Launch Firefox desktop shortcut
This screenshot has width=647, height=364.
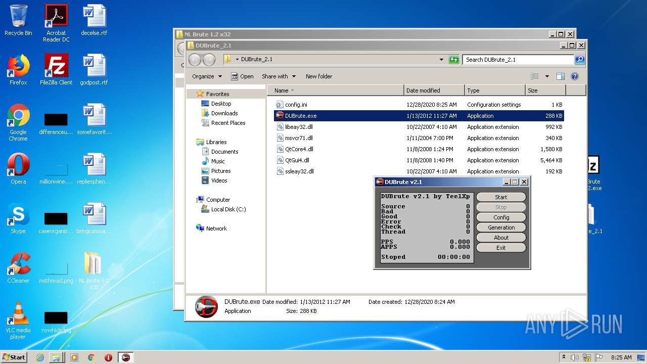coord(18,70)
